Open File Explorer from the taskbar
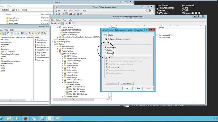218x122 pixels. pyautogui.click(x=9, y=118)
